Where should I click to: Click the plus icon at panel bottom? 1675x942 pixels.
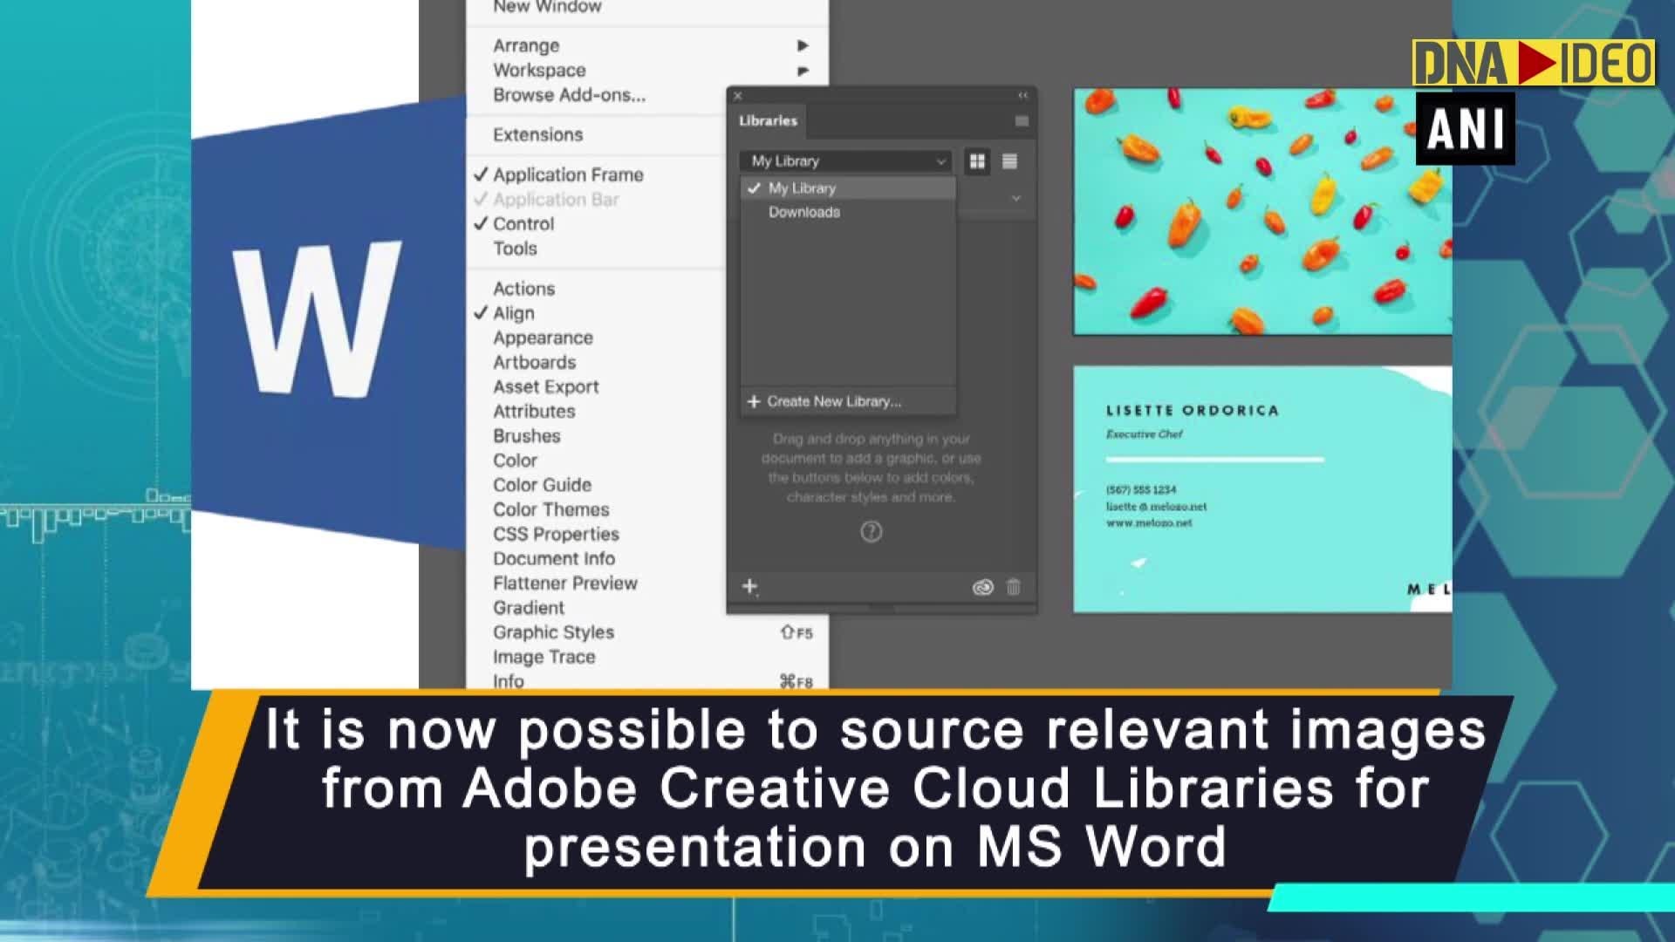[749, 586]
